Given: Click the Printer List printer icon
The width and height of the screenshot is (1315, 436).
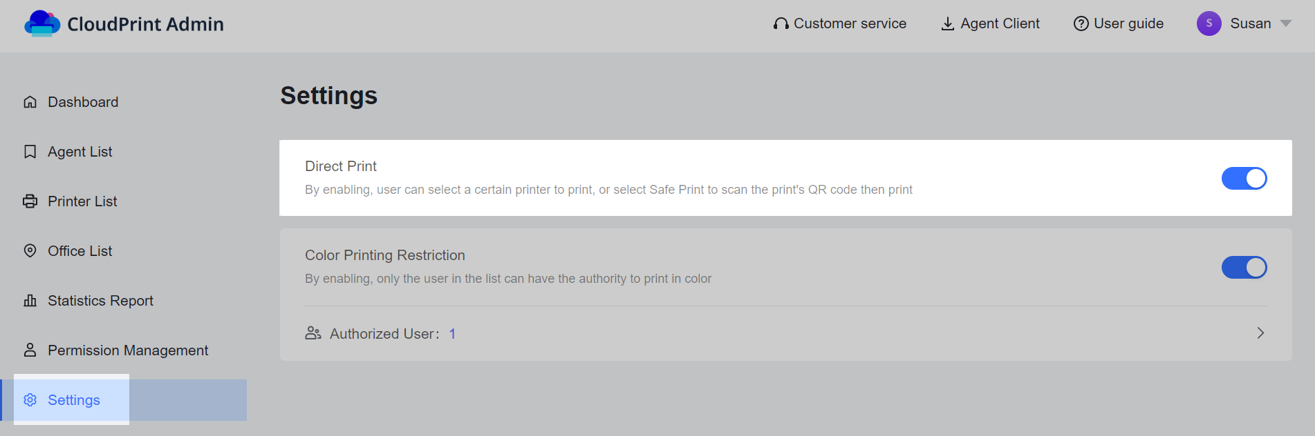Looking at the screenshot, I should 30,201.
